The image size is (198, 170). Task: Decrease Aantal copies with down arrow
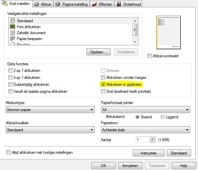(153, 141)
